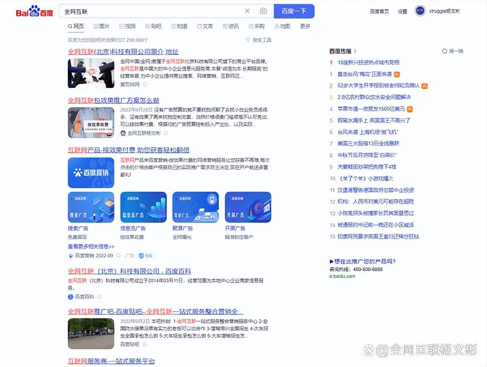Open hot search 机构:人民币对美元可能存在超贬
The height and width of the screenshot is (367, 487).
coord(376,201)
